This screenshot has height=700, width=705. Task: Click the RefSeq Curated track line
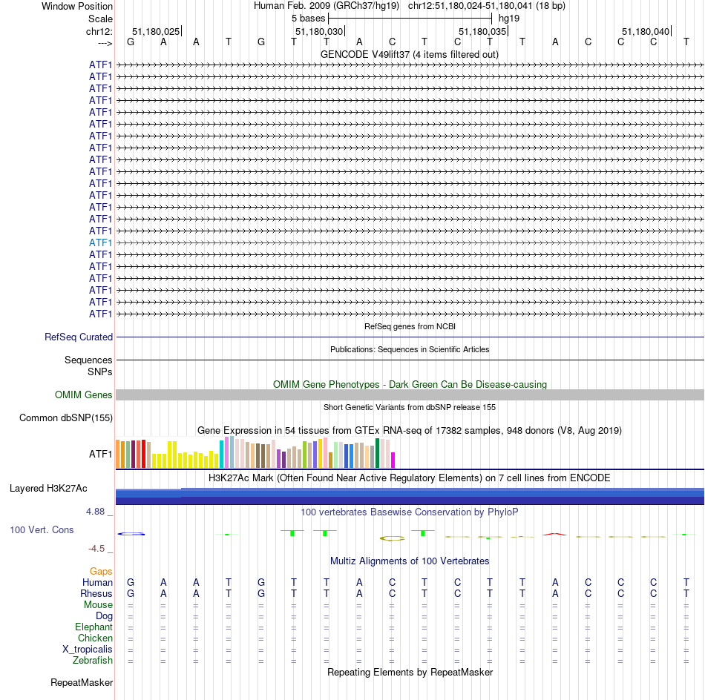click(x=410, y=337)
